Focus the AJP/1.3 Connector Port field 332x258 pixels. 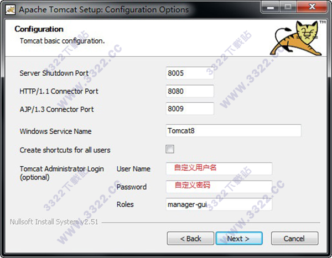(190, 109)
